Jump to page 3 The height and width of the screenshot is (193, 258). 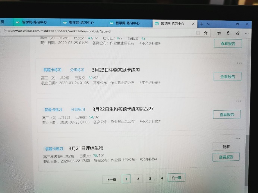[150, 179]
